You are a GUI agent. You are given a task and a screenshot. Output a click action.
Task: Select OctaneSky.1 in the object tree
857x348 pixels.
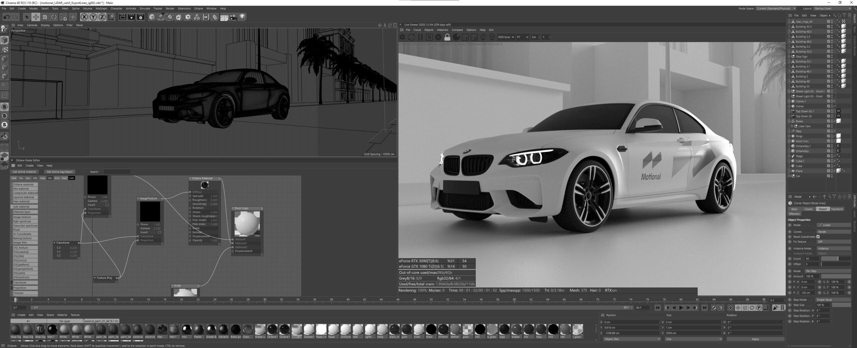click(x=803, y=146)
